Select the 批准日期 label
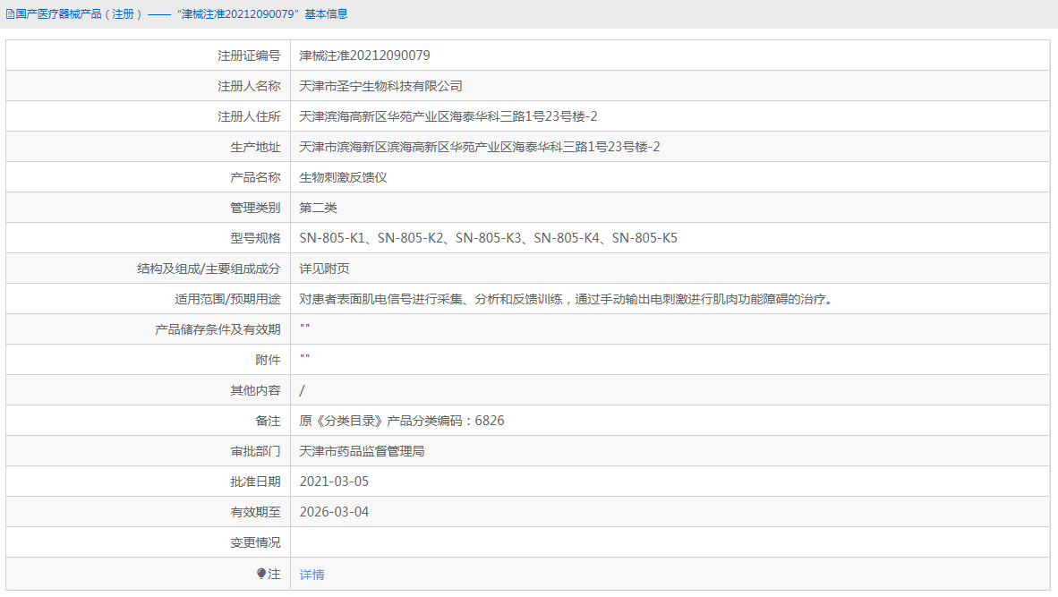 pos(255,482)
